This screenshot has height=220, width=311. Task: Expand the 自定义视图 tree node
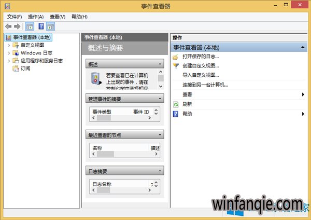click(x=9, y=45)
